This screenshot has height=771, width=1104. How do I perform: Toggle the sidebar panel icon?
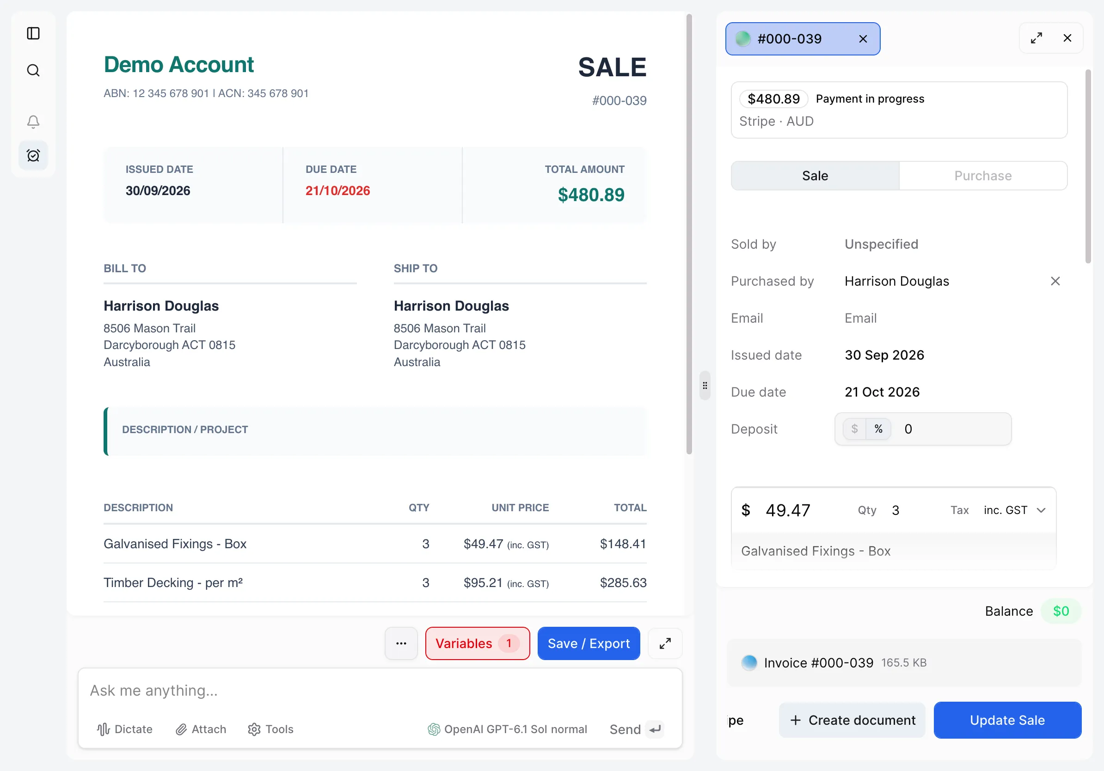(x=33, y=33)
